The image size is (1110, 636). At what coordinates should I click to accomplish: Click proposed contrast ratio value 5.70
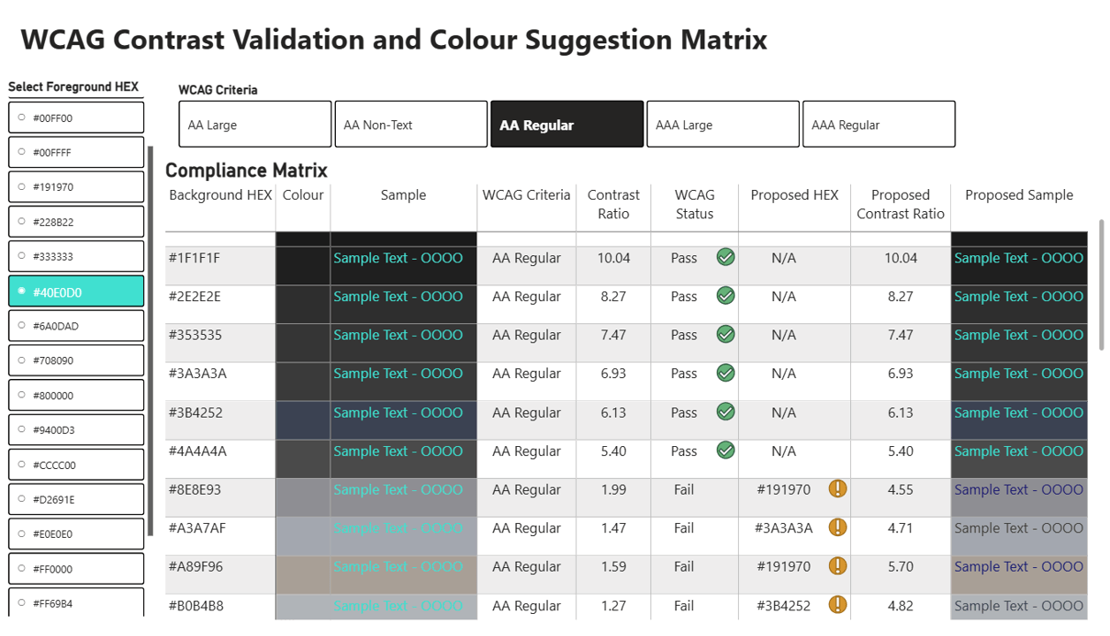click(901, 567)
